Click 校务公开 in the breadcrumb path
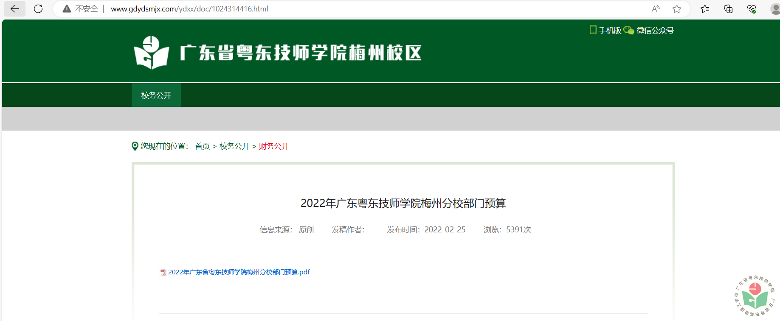The height and width of the screenshot is (321, 780). [x=234, y=146]
